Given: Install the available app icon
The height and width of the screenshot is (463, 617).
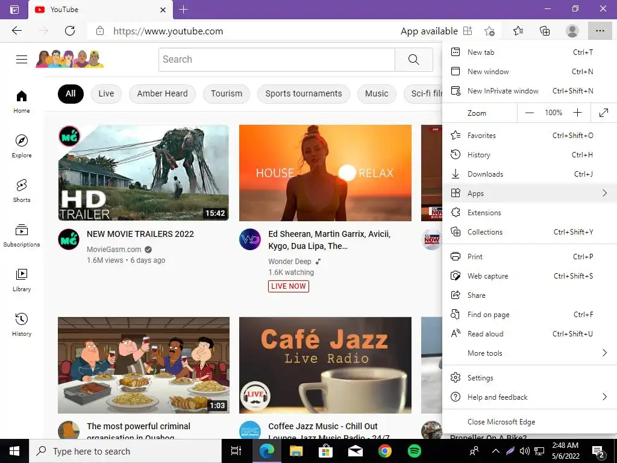Looking at the screenshot, I should pos(468,31).
